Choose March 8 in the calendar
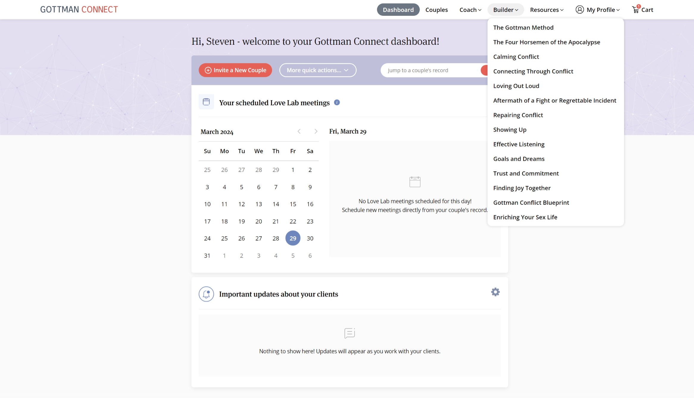Image resolution: width=694 pixels, height=398 pixels. 293,187
